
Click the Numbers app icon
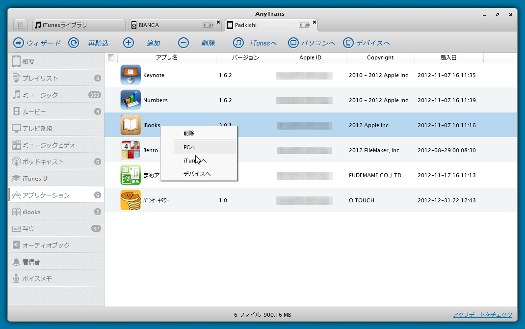click(131, 100)
